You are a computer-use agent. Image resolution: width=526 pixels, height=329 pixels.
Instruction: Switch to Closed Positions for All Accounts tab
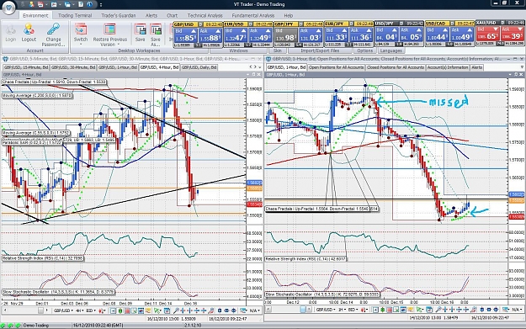click(x=396, y=67)
